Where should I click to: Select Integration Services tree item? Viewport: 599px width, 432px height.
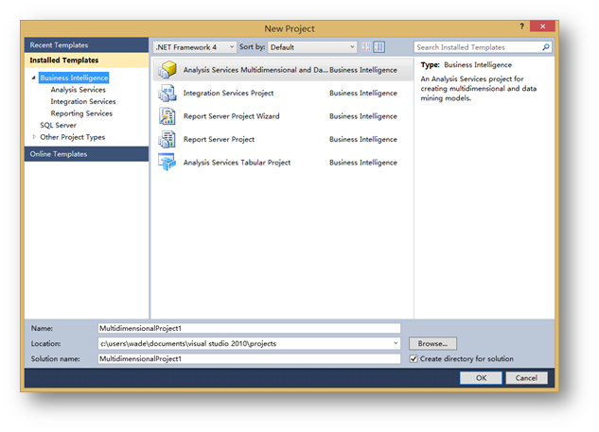point(83,101)
